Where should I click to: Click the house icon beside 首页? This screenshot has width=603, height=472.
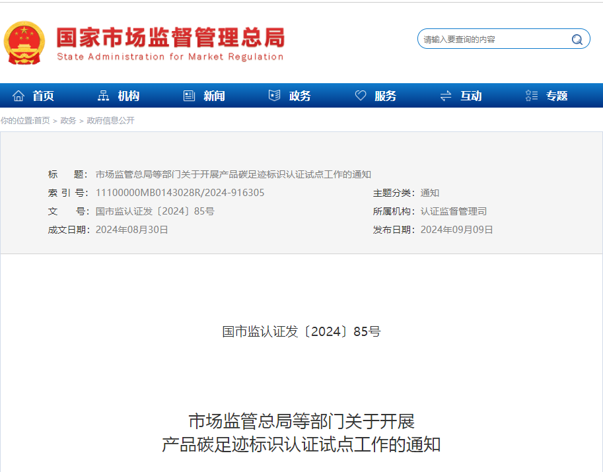click(18, 96)
